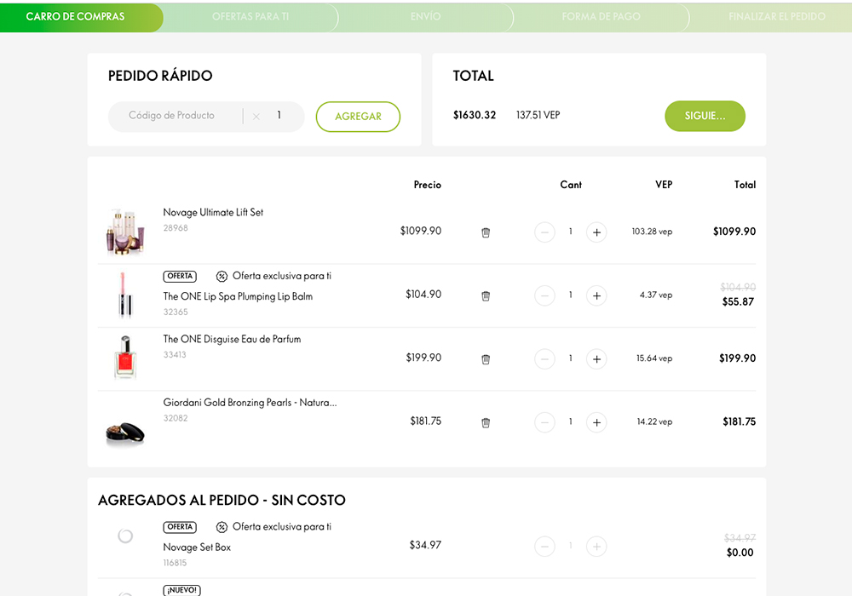Viewport: 852px width, 596px height.
Task: Click the loading image of Novage Set Box
Action: coord(125,536)
